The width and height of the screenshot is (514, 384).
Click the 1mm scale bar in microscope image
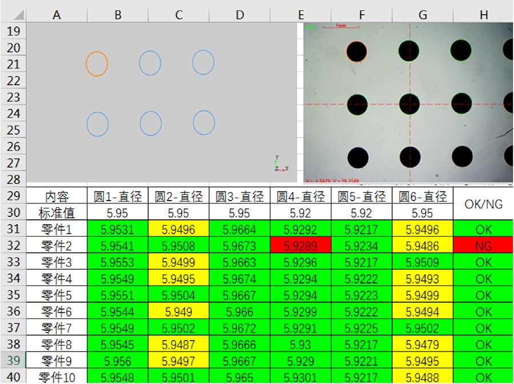click(x=340, y=26)
